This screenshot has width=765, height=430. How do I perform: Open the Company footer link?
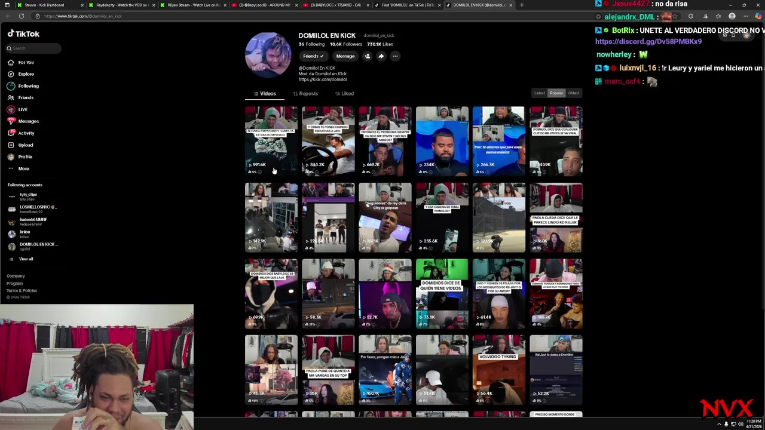click(16, 276)
